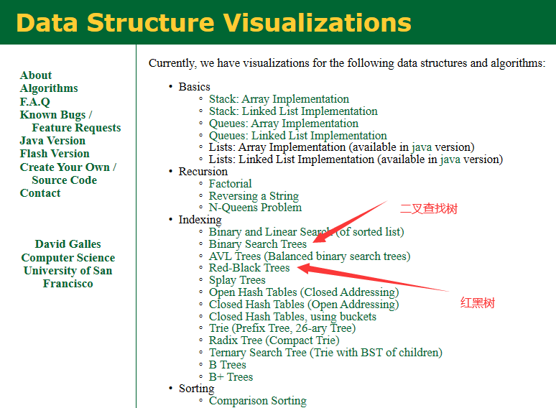The image size is (556, 408).
Task: Open the Ternary Search Tree visualization
Action: point(325,353)
